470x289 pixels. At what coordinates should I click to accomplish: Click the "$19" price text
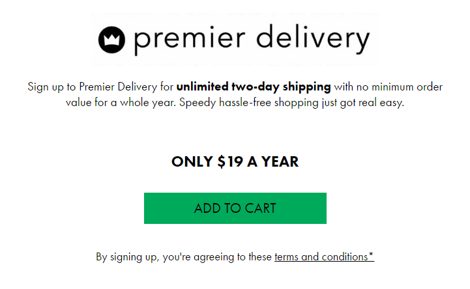click(x=230, y=162)
